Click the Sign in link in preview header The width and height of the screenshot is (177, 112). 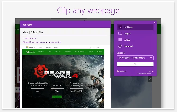(x=98, y=47)
